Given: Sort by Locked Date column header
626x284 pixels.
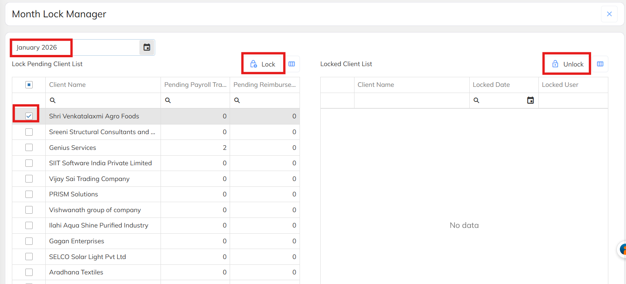Looking at the screenshot, I should (491, 85).
